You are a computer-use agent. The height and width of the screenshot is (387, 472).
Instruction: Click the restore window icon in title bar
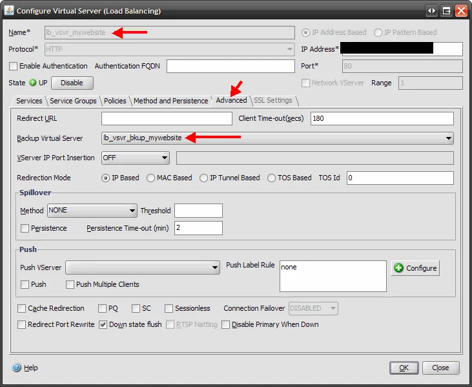click(446, 11)
